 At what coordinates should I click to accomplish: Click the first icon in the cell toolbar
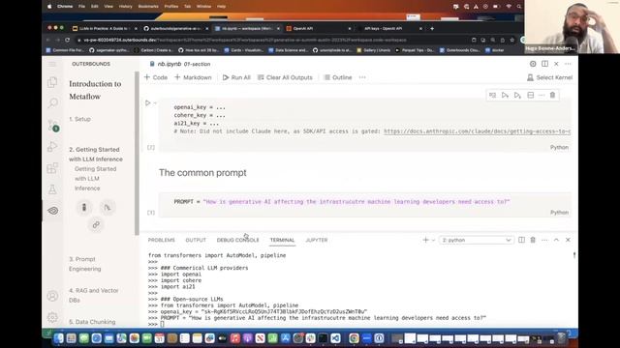(x=492, y=95)
